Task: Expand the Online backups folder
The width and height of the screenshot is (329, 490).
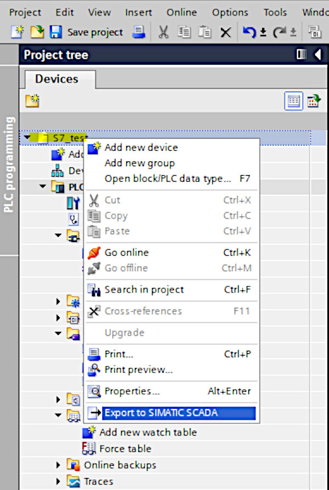Action: (58, 465)
